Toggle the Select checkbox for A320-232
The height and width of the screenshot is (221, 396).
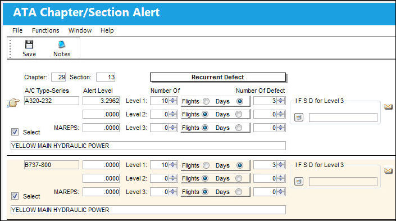point(15,132)
